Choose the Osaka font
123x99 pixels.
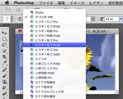click(54, 12)
